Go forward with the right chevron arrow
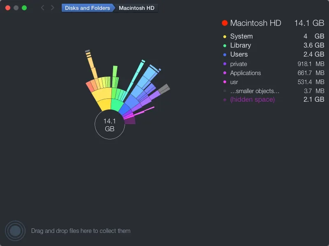Screen dimensions: 329x246 pyautogui.click(x=53, y=8)
